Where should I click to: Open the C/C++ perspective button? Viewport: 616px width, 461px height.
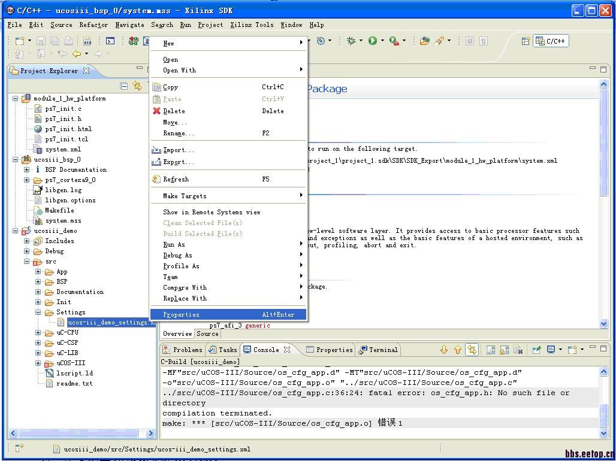[x=551, y=41]
